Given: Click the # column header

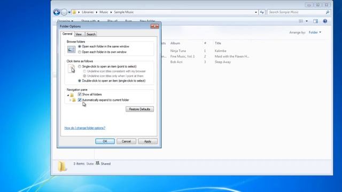Looking at the screenshot, I should click(x=205, y=43).
